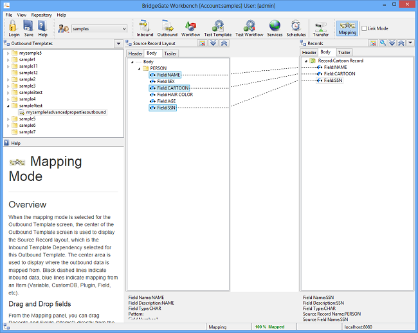Select source Field:HAIR COLOR
The width and height of the screenshot is (418, 333).
172,95
